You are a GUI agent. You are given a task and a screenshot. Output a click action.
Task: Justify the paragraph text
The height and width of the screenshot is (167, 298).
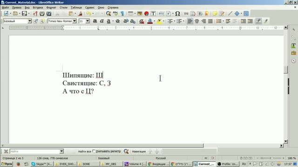210,21
